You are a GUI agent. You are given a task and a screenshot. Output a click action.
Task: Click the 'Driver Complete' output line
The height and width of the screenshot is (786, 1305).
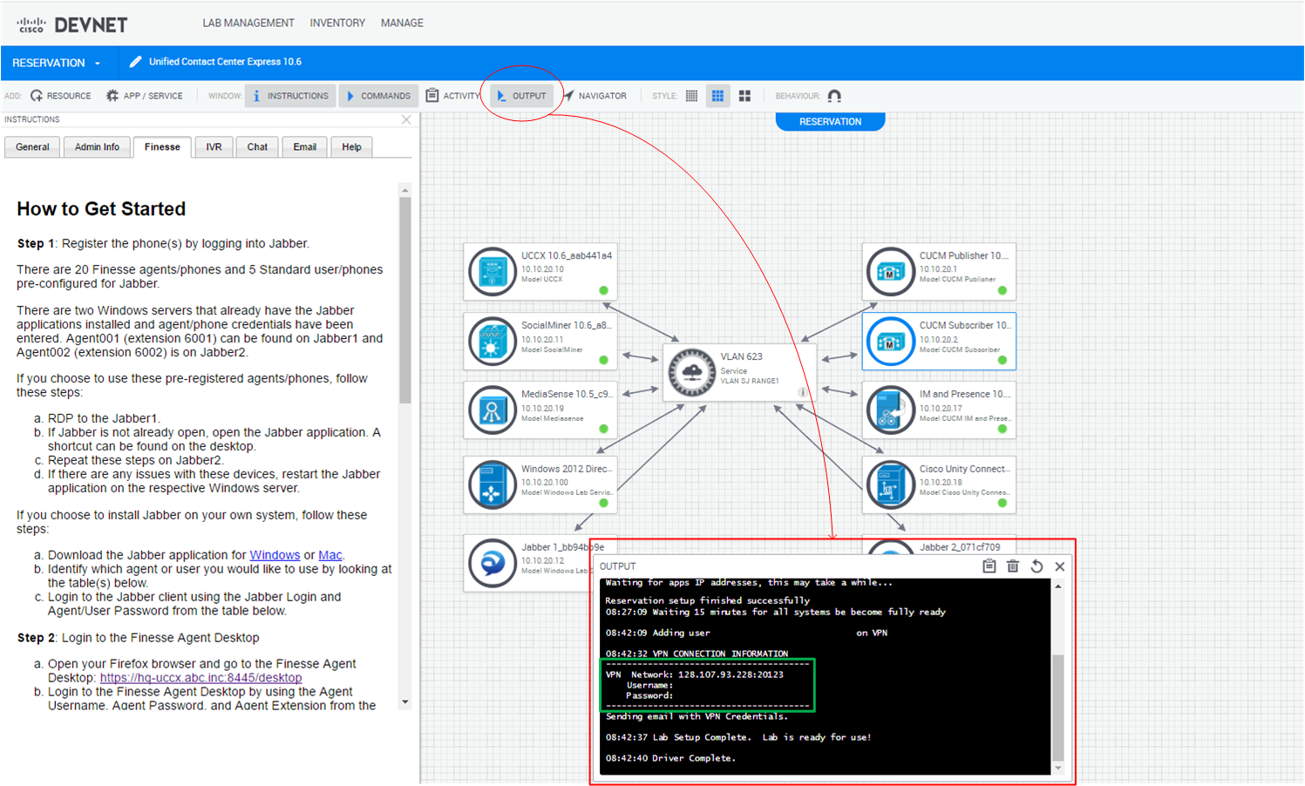pos(670,758)
